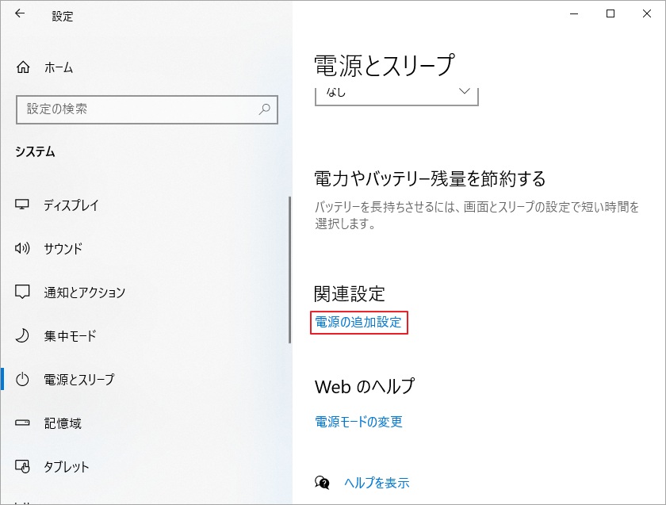The width and height of the screenshot is (666, 505).
Task: Click the タブレット device icon
Action: coord(22,466)
